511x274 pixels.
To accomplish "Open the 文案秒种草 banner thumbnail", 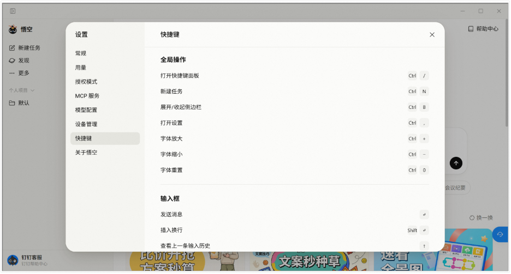I will (x=310, y=261).
